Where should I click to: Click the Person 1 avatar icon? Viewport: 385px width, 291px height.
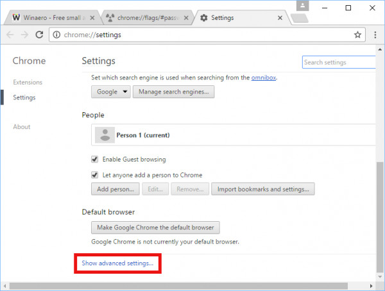point(105,135)
